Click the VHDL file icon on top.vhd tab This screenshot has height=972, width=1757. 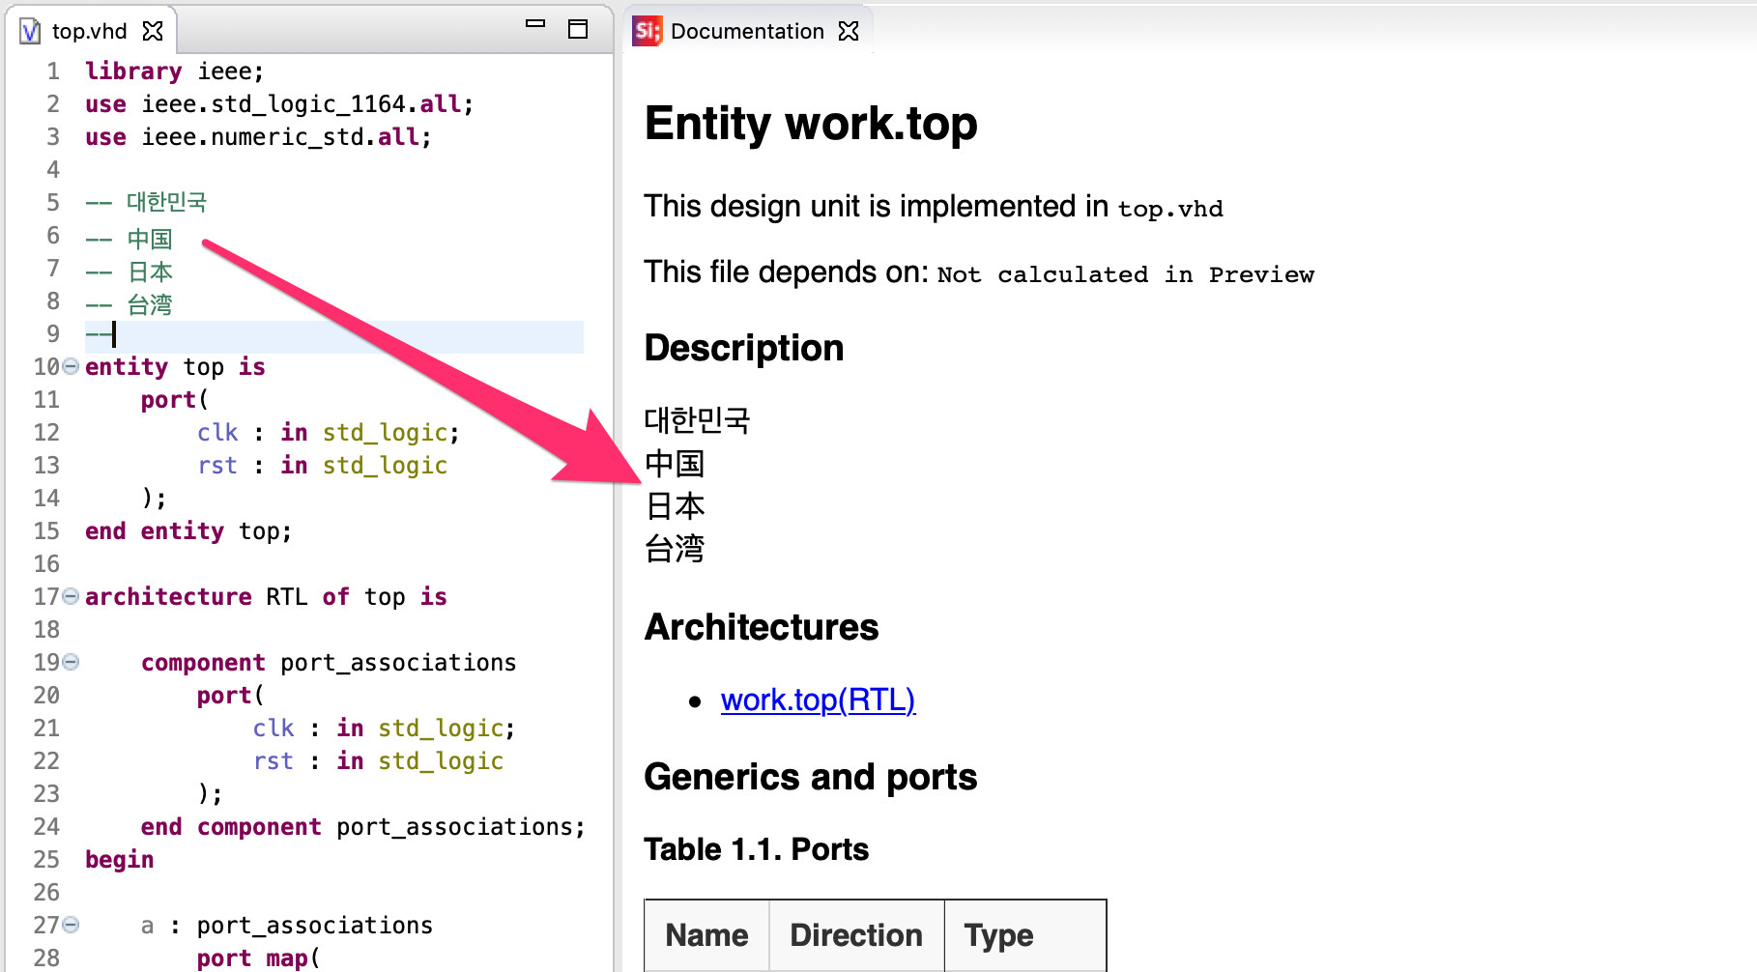coord(30,31)
